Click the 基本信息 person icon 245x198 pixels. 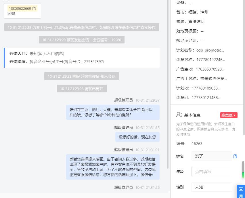(x=179, y=115)
